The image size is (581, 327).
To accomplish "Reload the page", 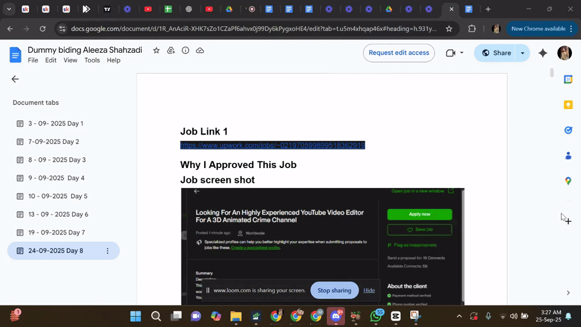I will 43,28.
